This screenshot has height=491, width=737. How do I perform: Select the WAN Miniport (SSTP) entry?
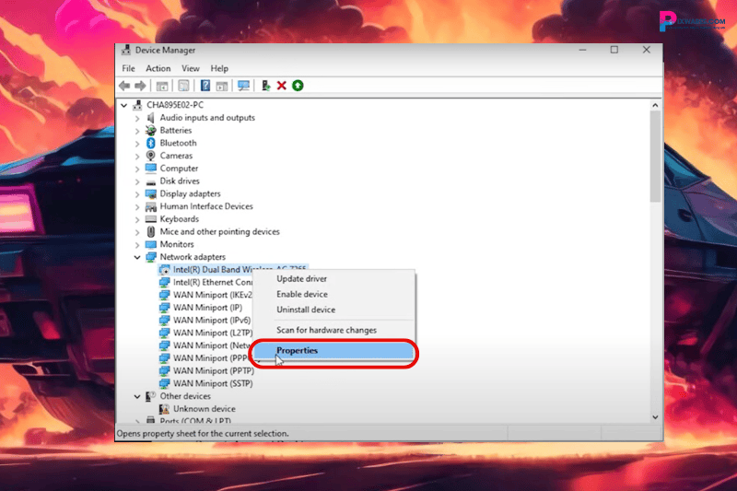[212, 383]
